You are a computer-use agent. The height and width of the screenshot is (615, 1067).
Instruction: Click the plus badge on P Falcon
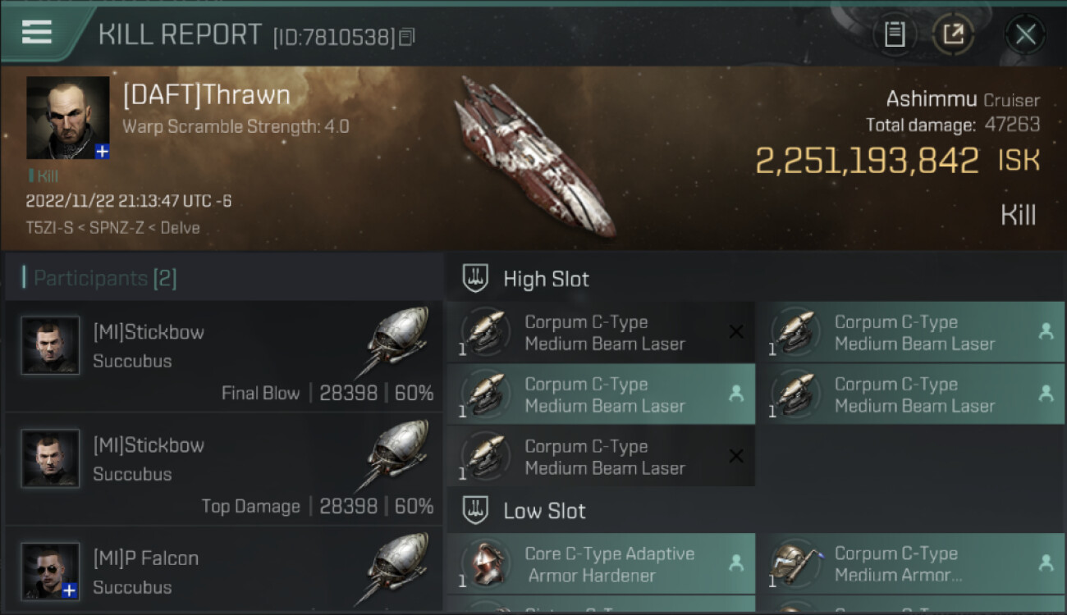coord(71,590)
